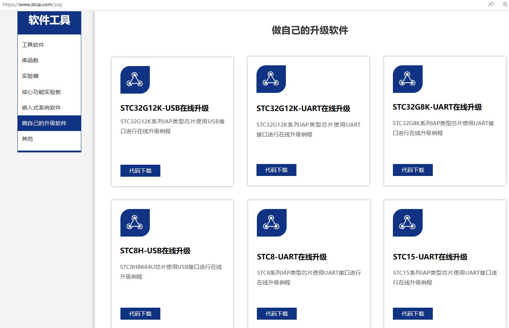Click description starting STC15系列IAP类型芯片

click(x=445, y=278)
